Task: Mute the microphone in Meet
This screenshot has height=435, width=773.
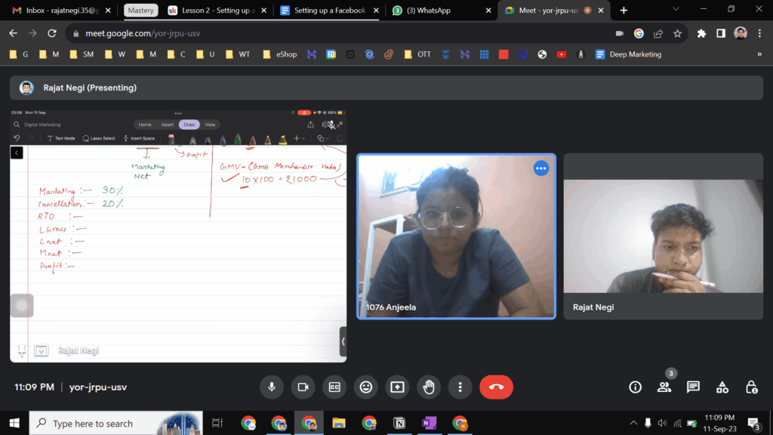Action: click(x=272, y=387)
